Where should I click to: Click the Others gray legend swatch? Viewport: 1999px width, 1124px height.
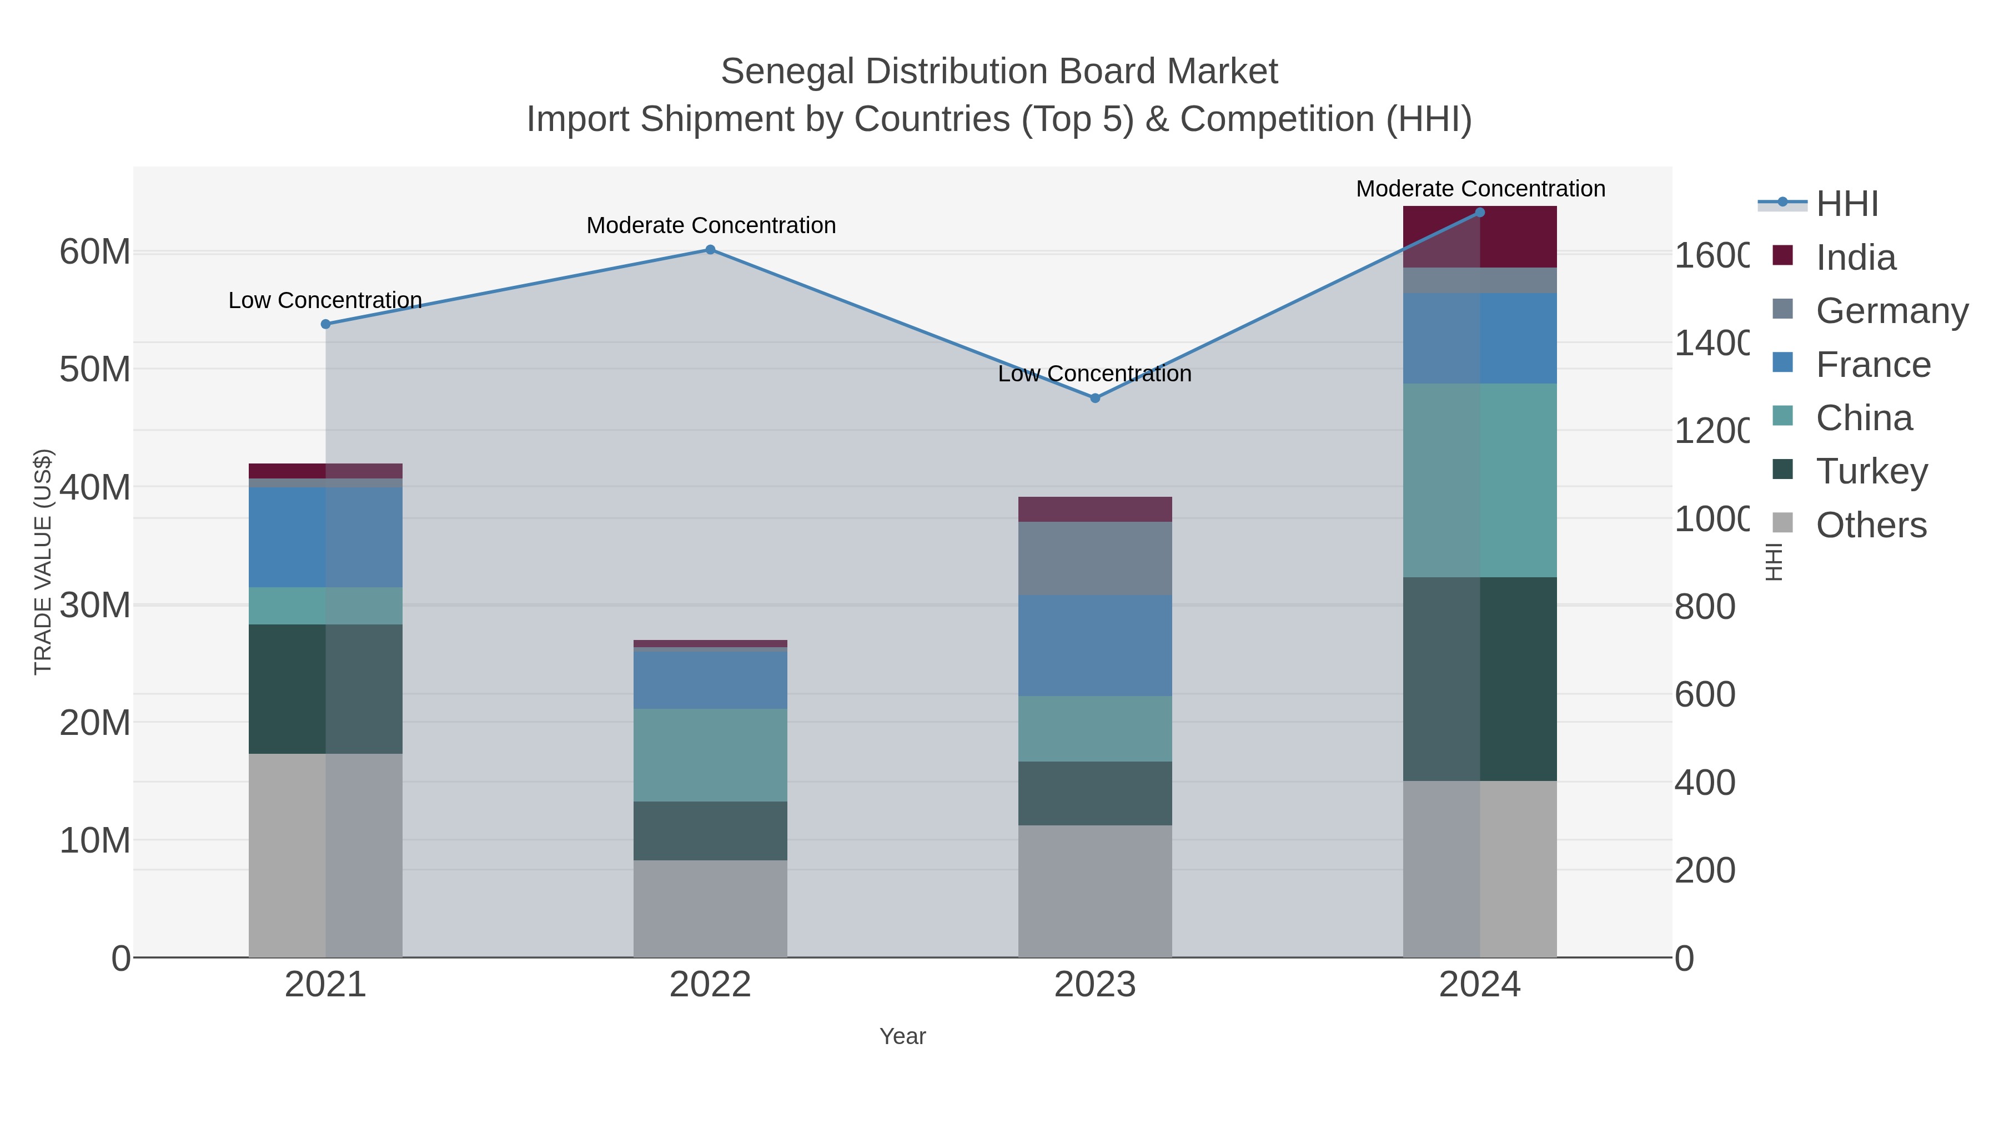(1783, 523)
